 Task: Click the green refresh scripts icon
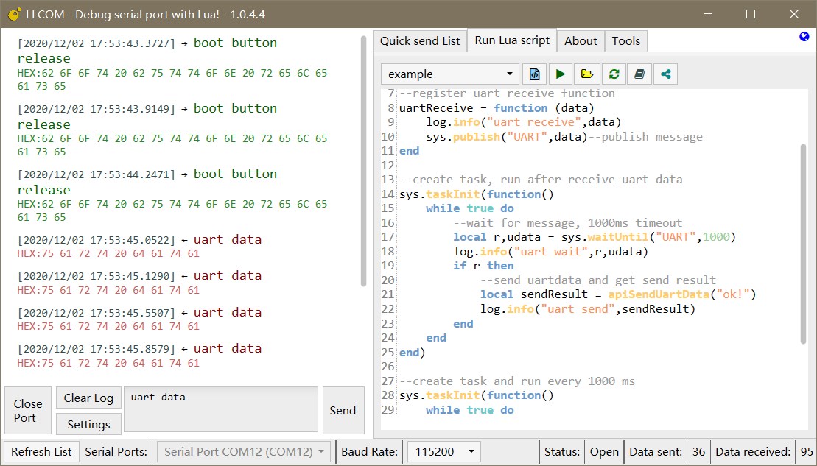613,74
